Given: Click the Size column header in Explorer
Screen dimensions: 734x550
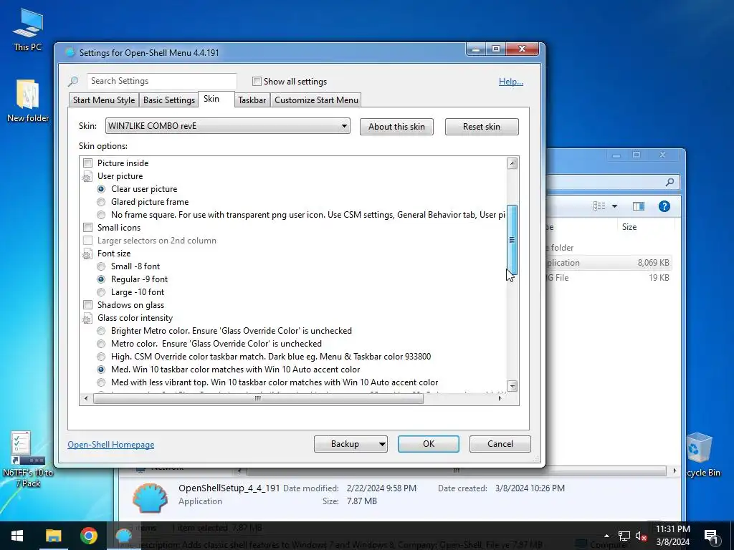Looking at the screenshot, I should coord(629,227).
